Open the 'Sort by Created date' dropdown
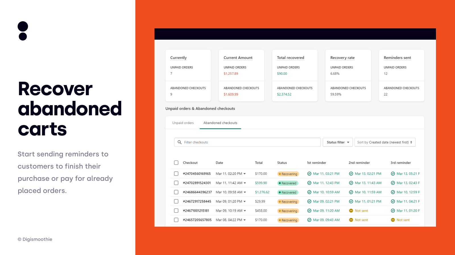Image resolution: width=455 pixels, height=255 pixels. 385,142
